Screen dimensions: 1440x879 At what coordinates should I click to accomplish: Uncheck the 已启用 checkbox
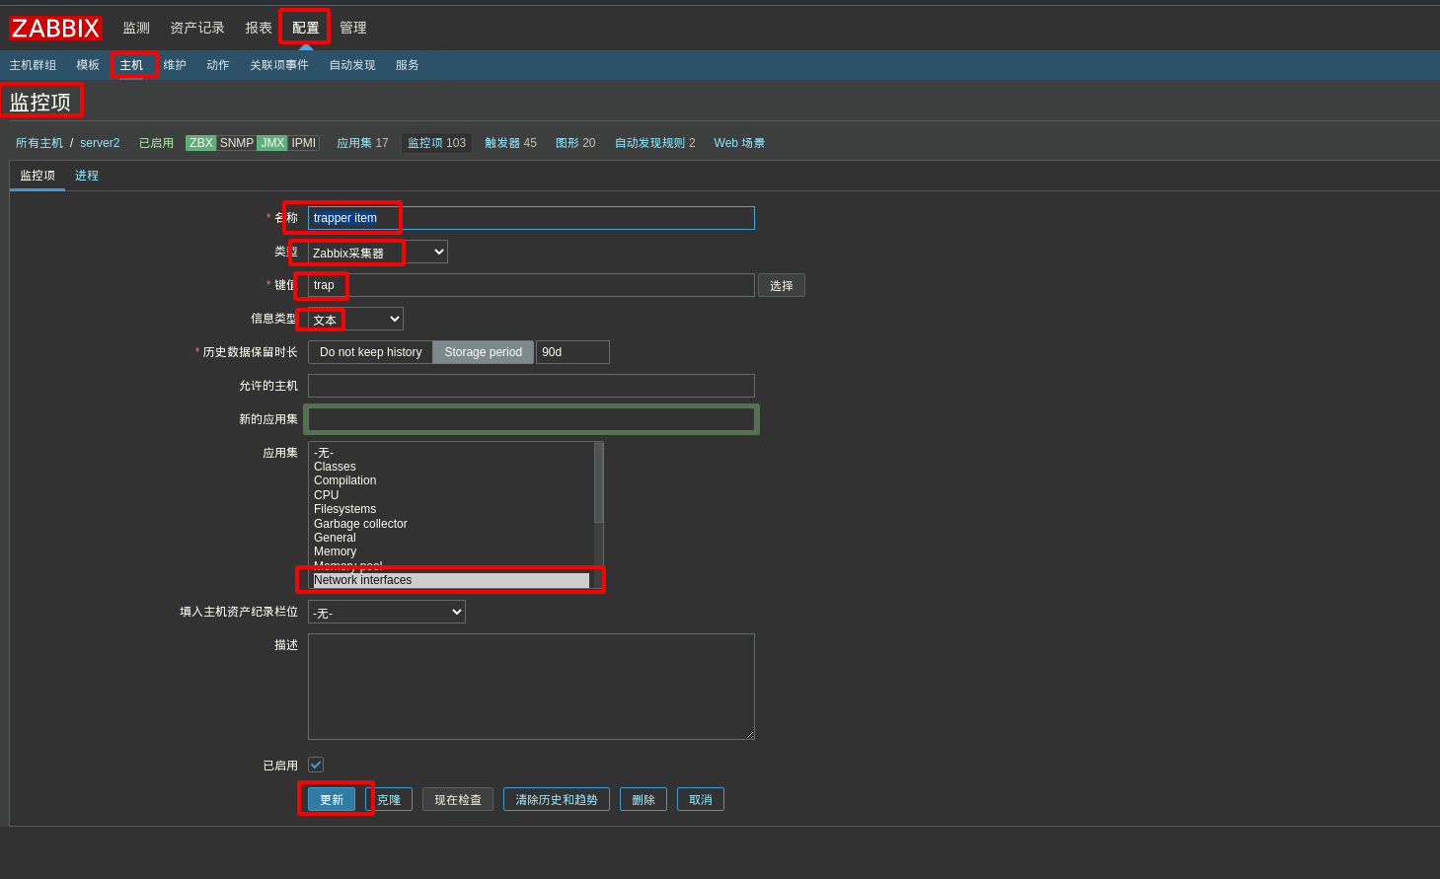point(315,765)
